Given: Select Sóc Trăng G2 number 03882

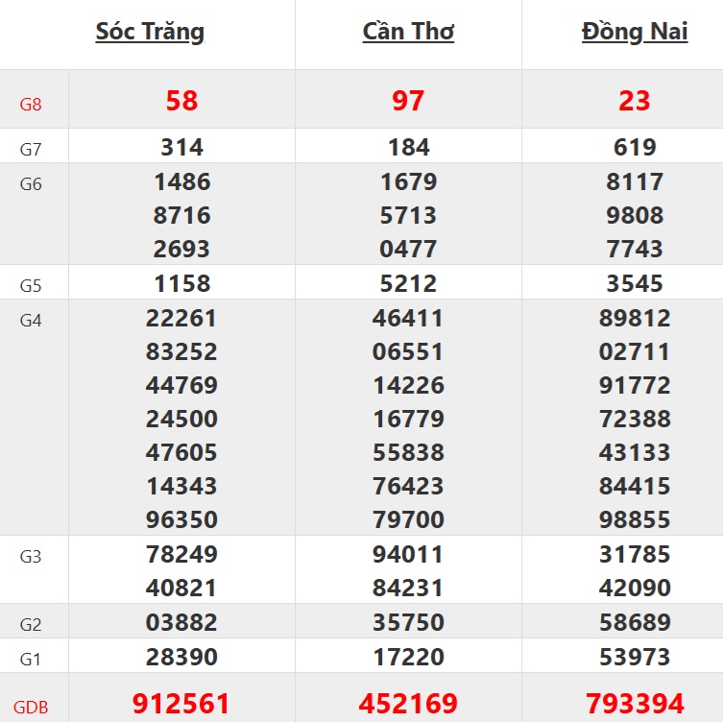Looking at the screenshot, I should click(x=181, y=623).
